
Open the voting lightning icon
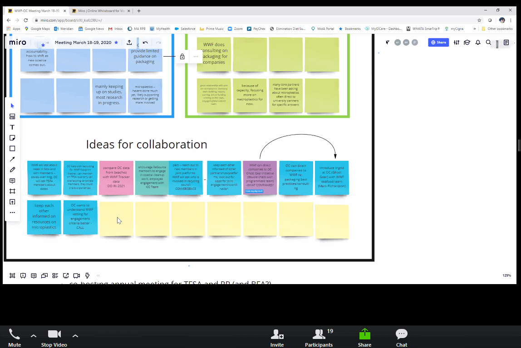(88, 275)
